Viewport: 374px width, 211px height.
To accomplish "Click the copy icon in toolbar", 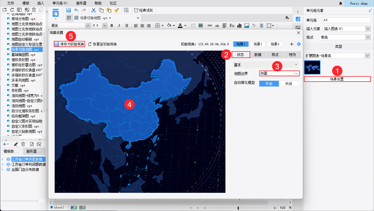I will (101, 10).
